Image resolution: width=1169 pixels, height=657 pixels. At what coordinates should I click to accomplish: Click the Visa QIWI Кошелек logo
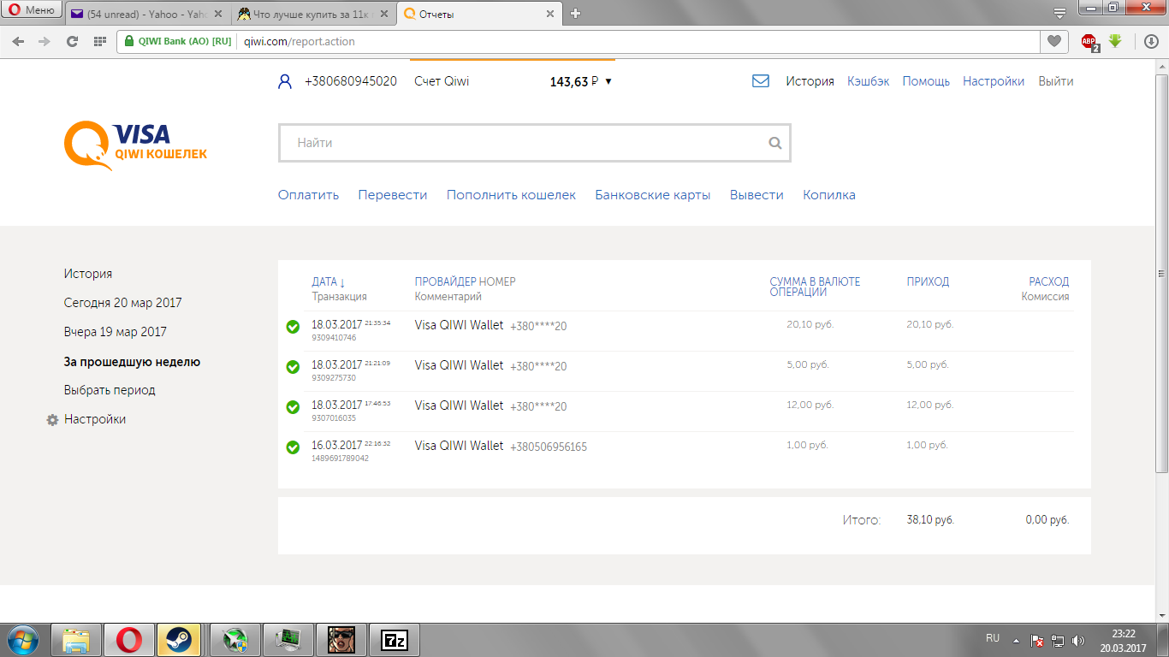point(135,145)
